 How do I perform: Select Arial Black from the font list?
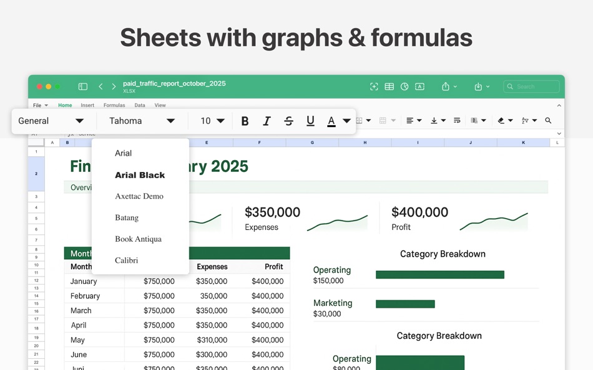coord(140,175)
